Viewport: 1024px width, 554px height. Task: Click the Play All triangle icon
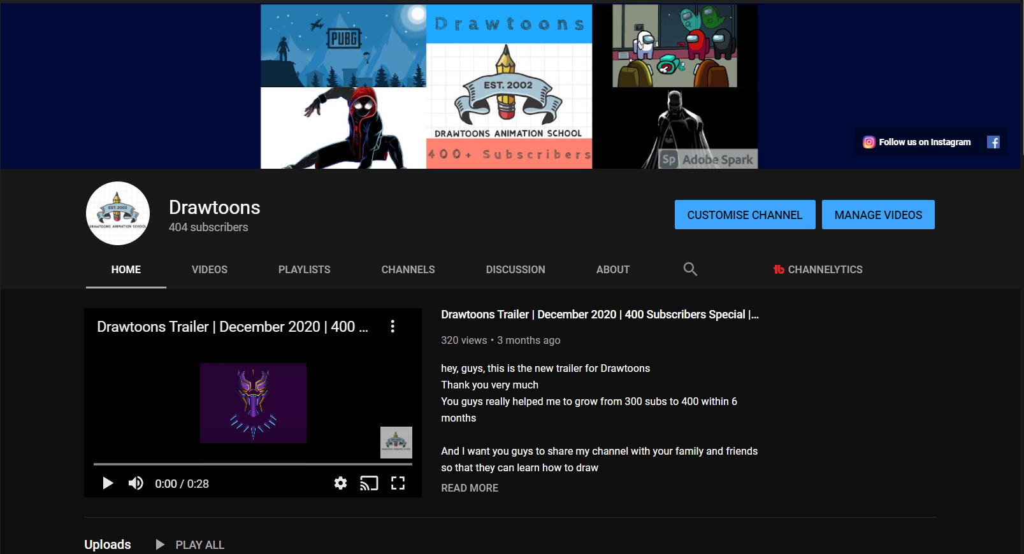coord(160,544)
